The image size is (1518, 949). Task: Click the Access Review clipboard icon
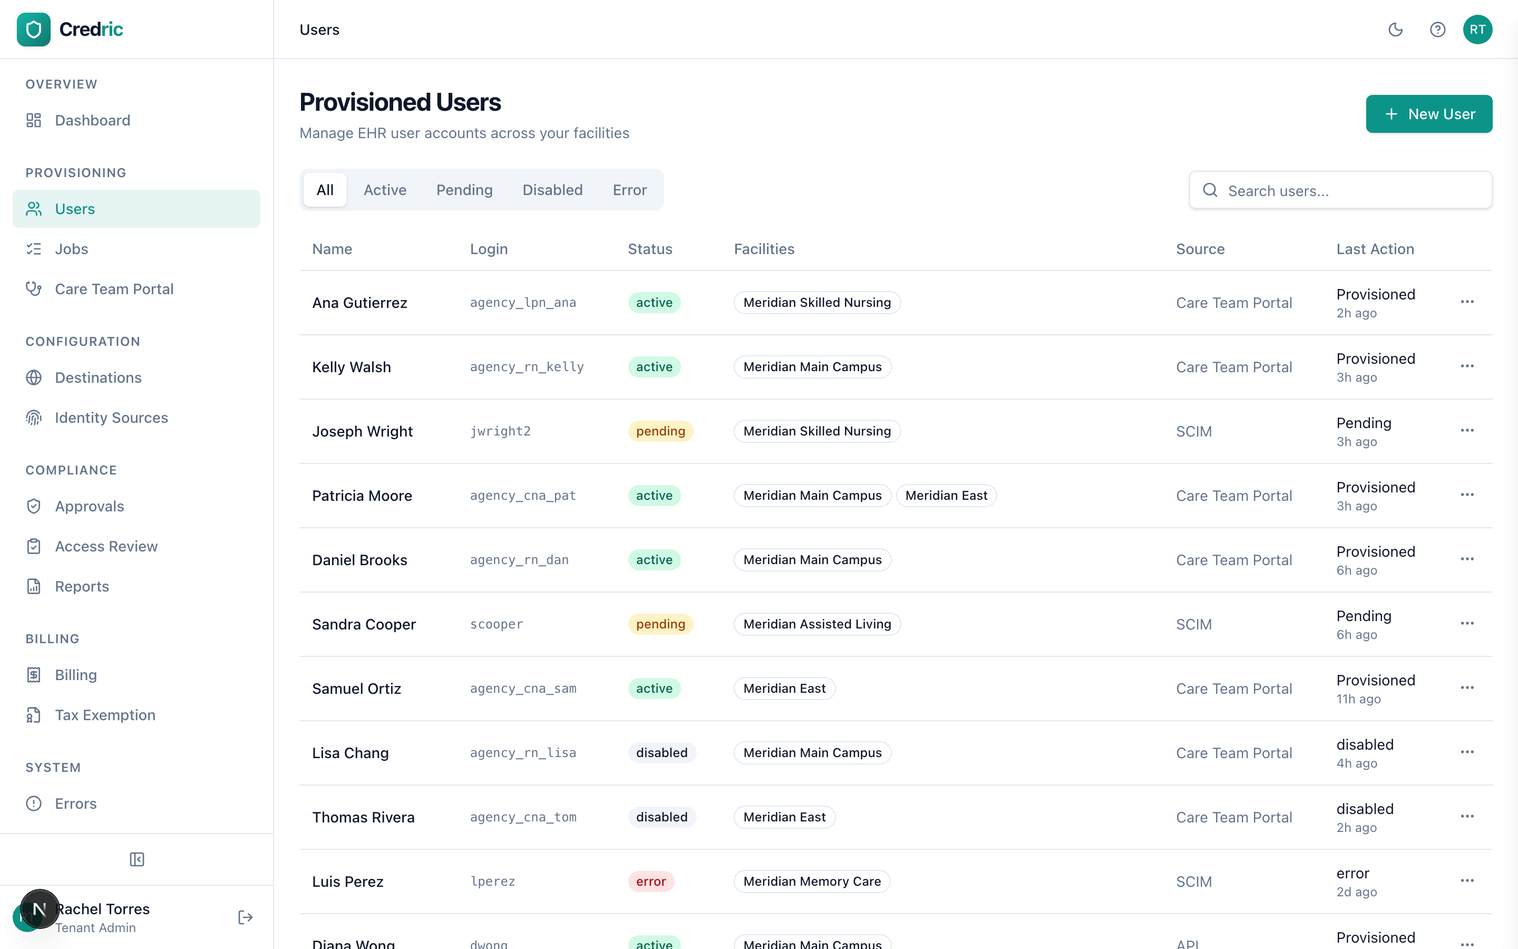coord(34,547)
